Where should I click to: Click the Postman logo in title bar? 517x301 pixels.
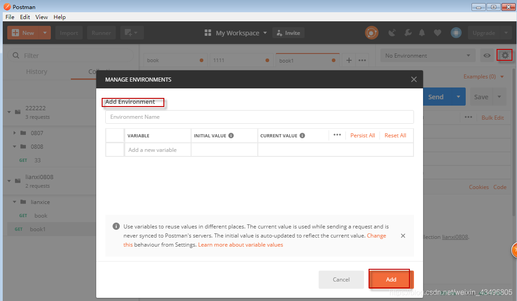(x=7, y=7)
